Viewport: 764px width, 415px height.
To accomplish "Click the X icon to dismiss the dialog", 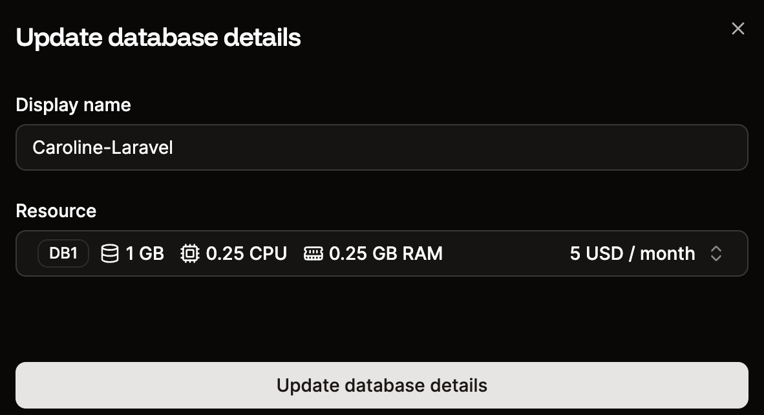I will coord(737,28).
